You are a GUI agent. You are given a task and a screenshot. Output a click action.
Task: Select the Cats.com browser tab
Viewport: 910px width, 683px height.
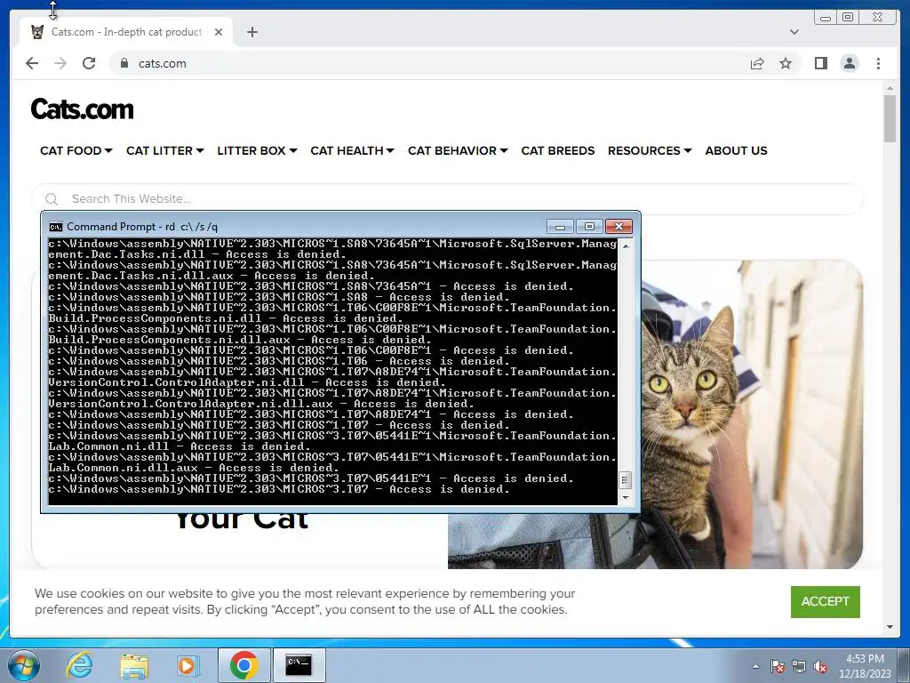(126, 32)
